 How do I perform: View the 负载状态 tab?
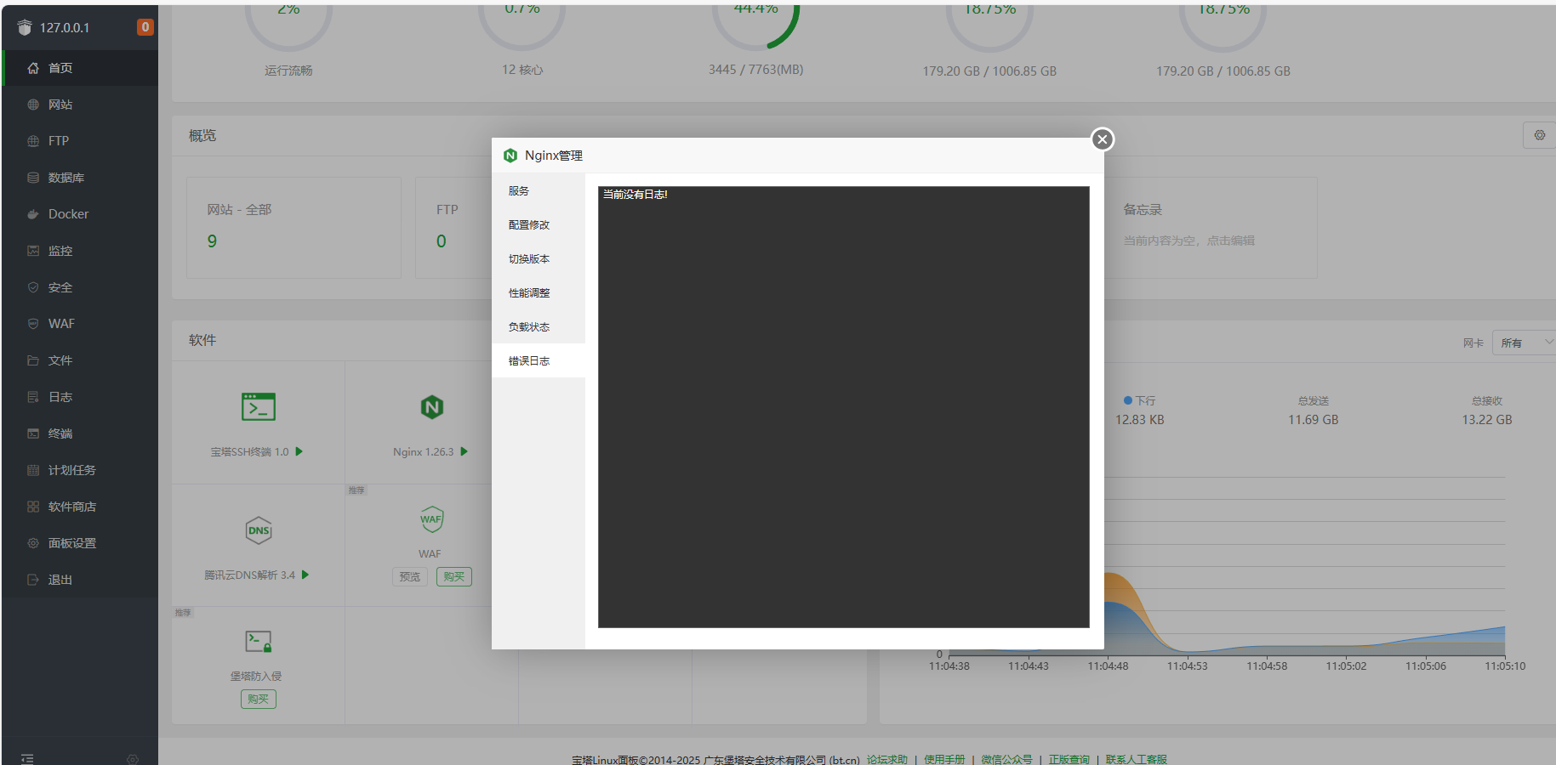529,327
